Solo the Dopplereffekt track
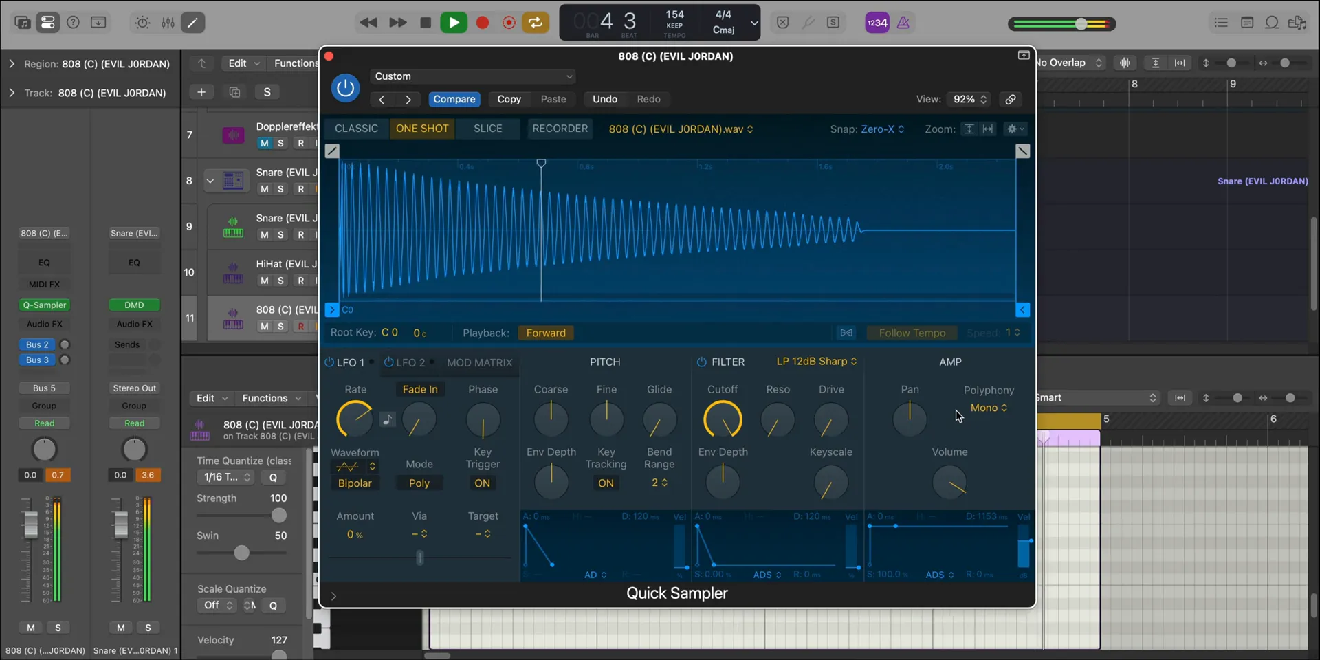The image size is (1320, 660). 280,143
